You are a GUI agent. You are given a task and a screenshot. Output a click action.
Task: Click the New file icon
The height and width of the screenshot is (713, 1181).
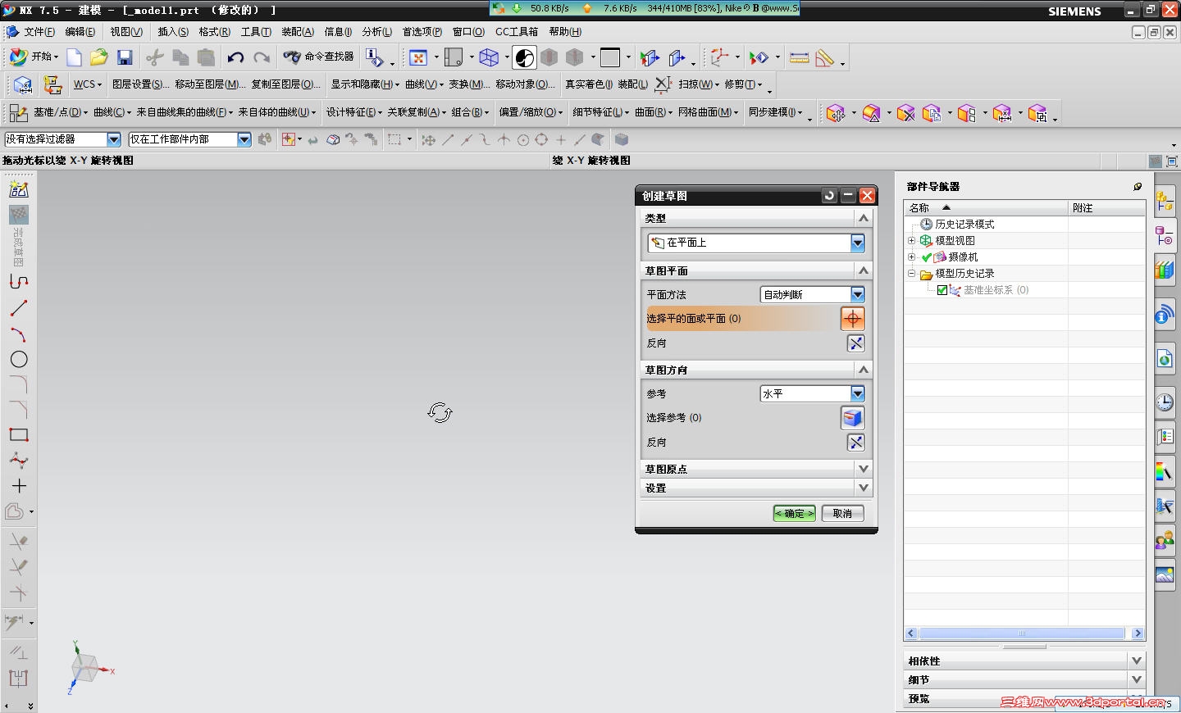(74, 57)
